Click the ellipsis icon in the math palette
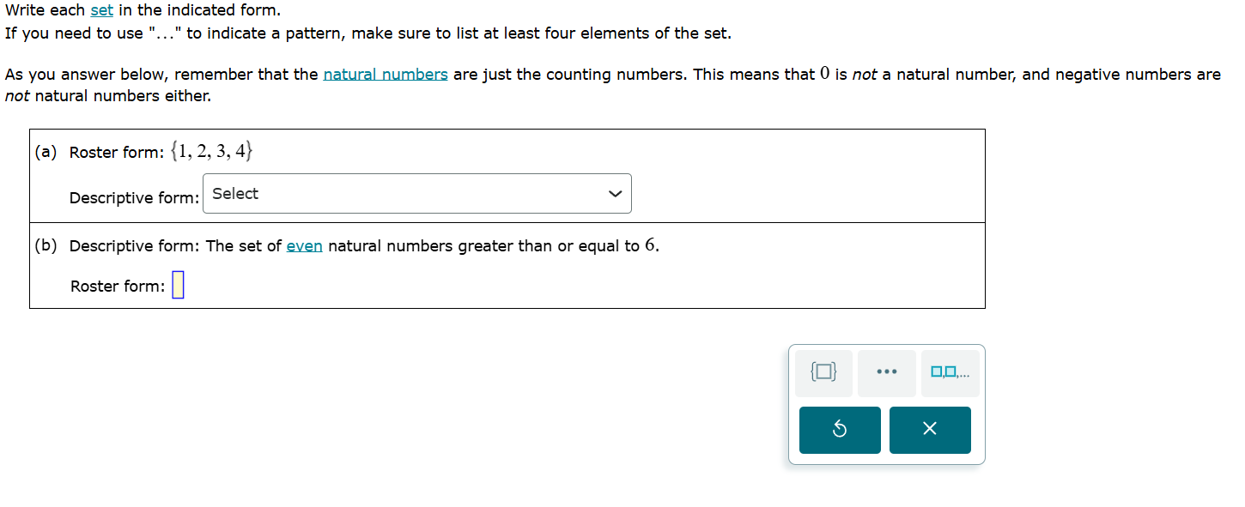The width and height of the screenshot is (1245, 507). click(x=886, y=372)
